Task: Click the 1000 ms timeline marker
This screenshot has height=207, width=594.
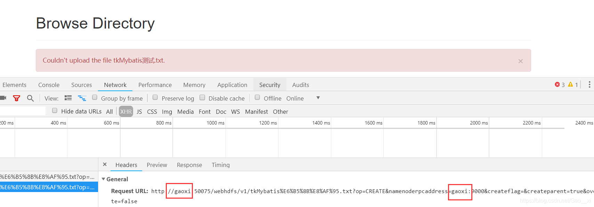Action: (215, 123)
